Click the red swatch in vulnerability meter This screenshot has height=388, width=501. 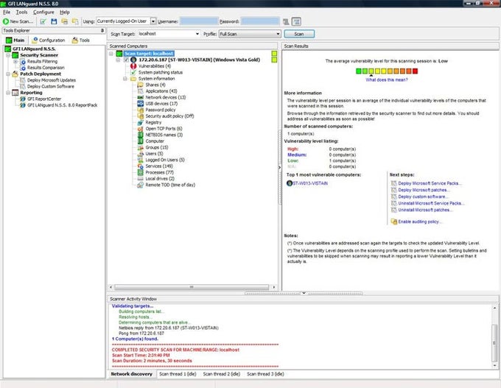pyautogui.click(x=415, y=71)
